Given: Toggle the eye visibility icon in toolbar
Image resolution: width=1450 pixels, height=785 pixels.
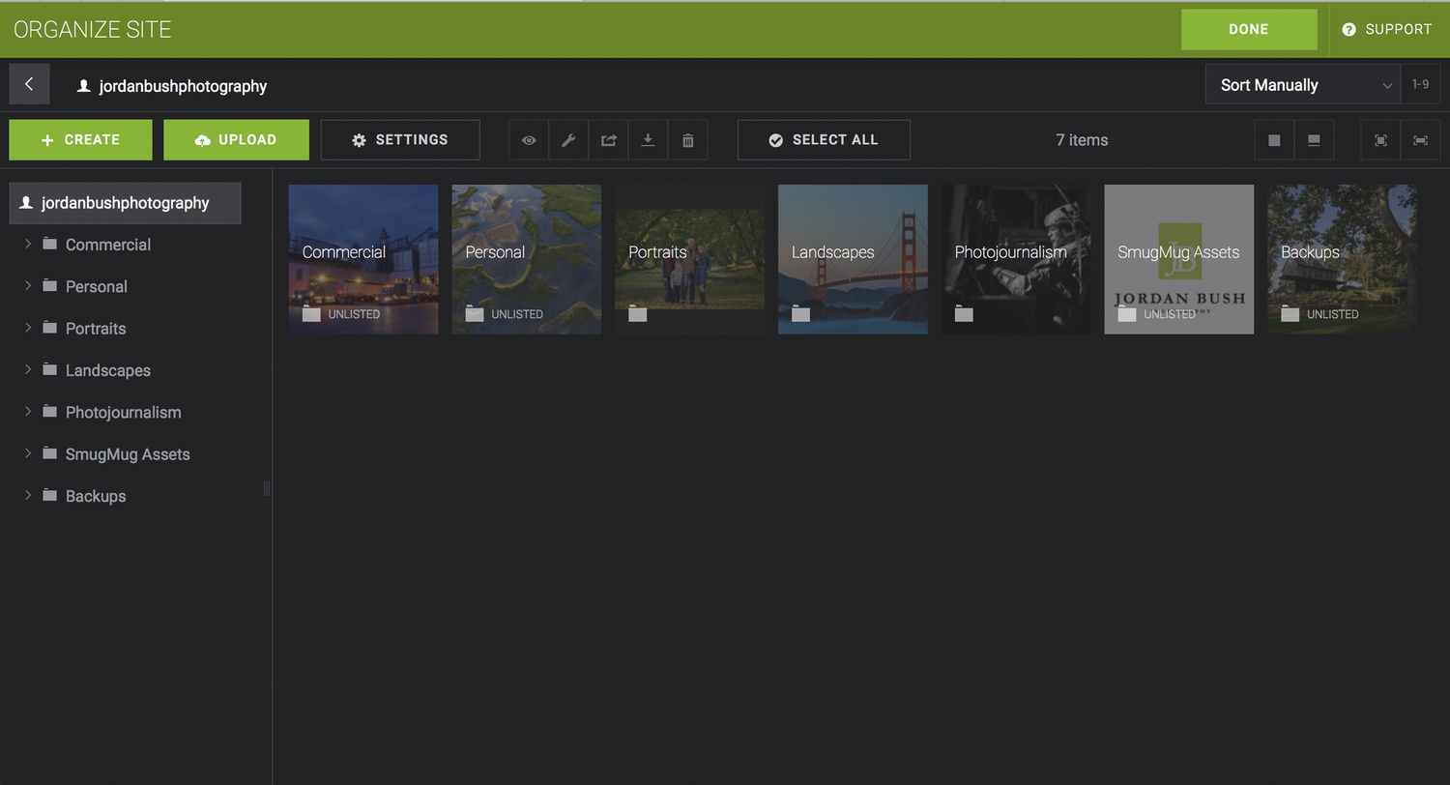Looking at the screenshot, I should 529,140.
